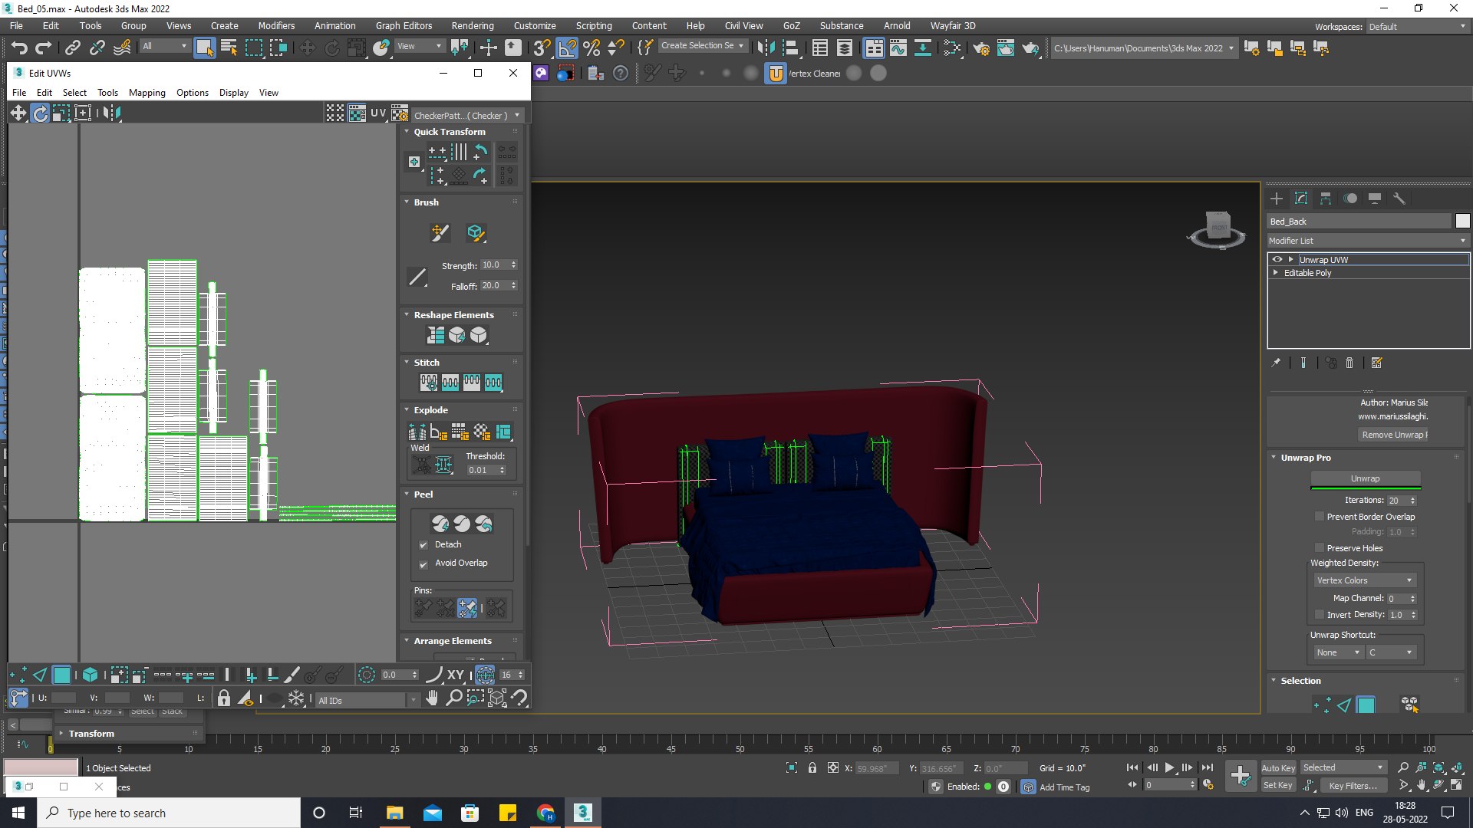The height and width of the screenshot is (828, 1473).
Task: Select the Move tool in Edit UVWs toolbar
Action: 18,113
